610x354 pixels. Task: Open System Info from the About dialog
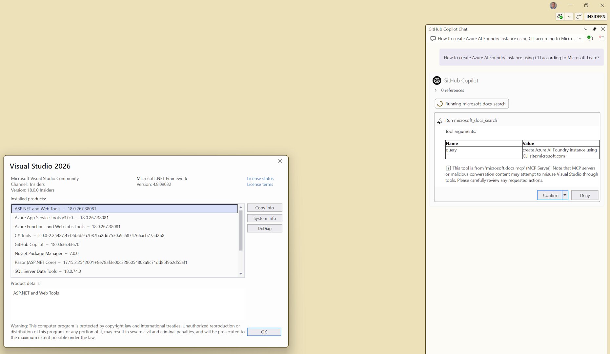pyautogui.click(x=264, y=218)
